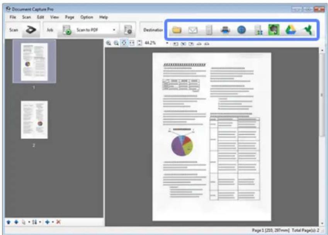Open job settings icon with gear
The image size is (328, 235).
point(128,30)
